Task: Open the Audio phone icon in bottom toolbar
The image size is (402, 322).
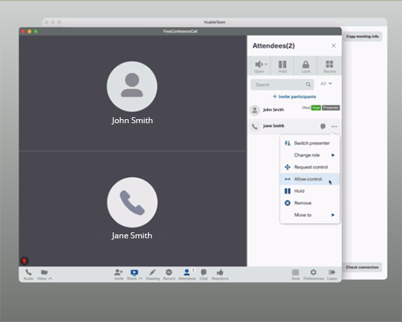Action: point(28,272)
